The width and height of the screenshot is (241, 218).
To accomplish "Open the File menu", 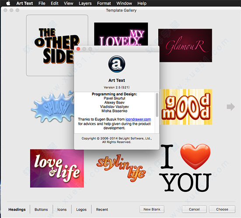I will pyautogui.click(x=42, y=3).
